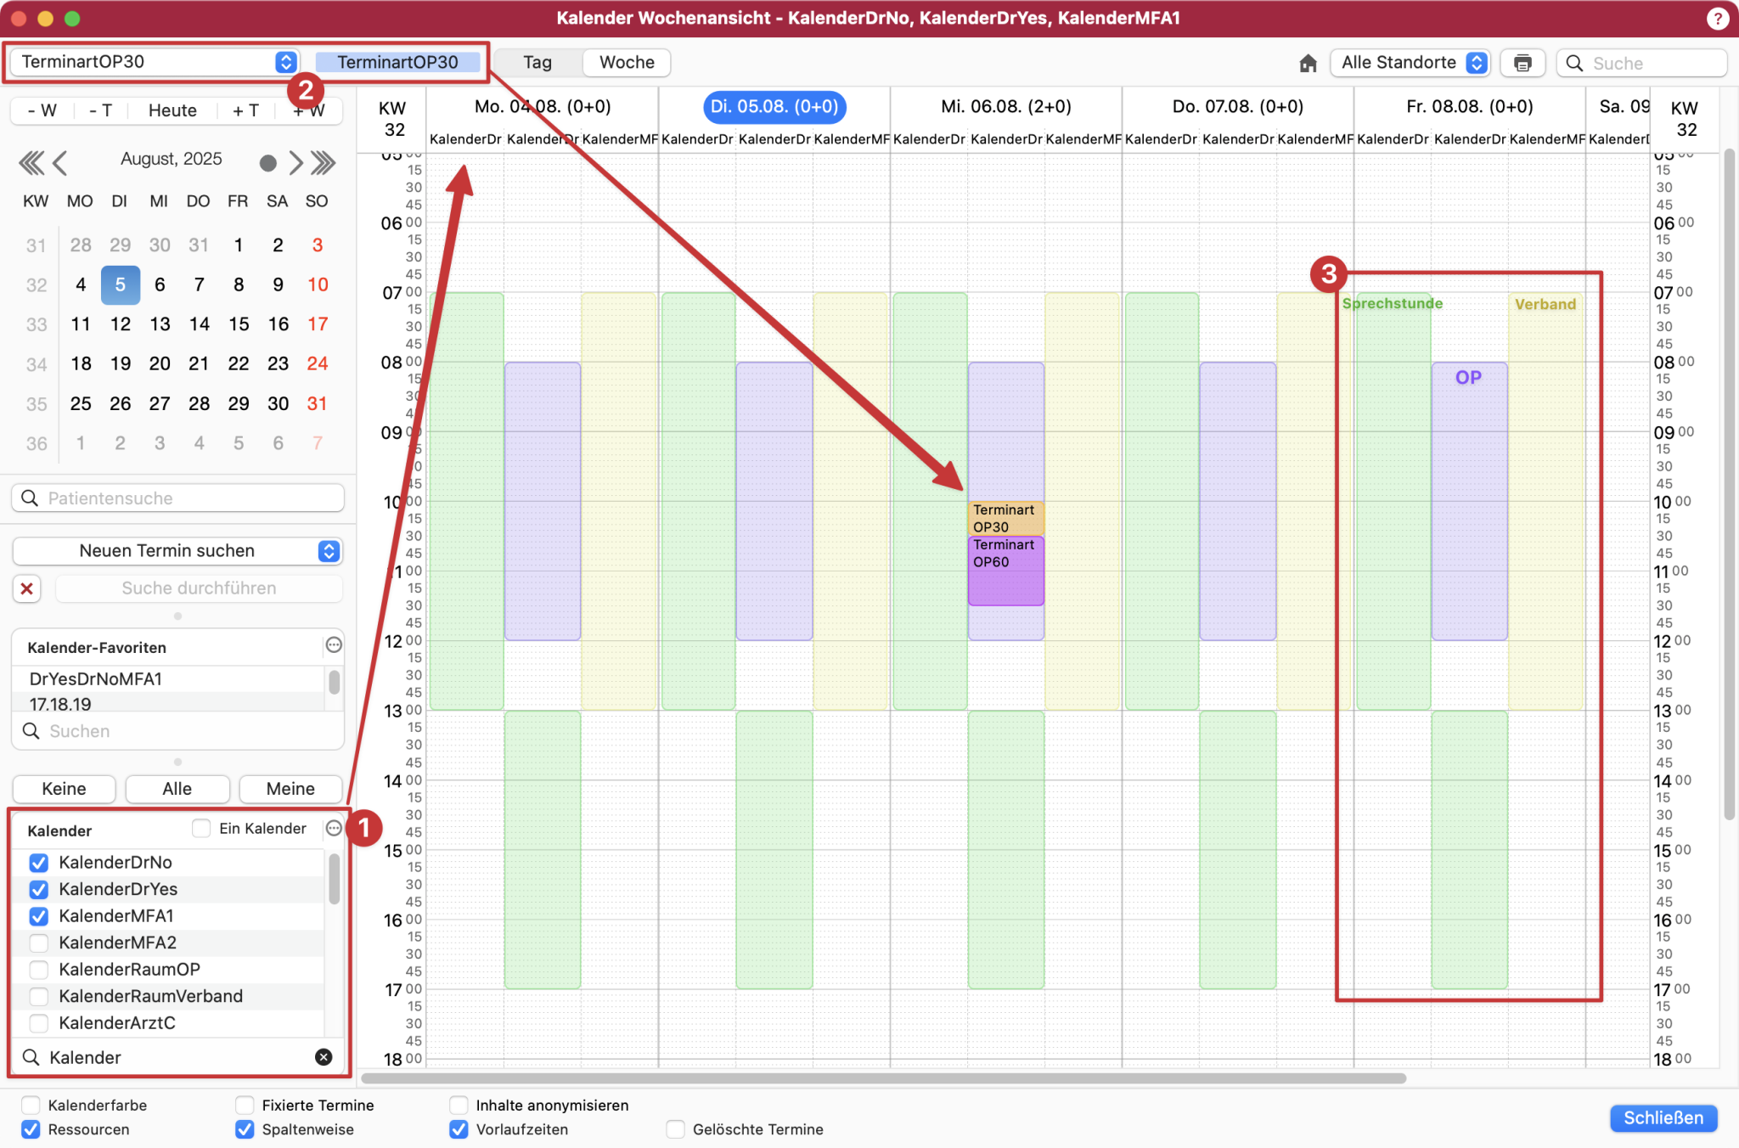Go back one week with - W
Image resolution: width=1739 pixels, height=1148 pixels.
[42, 110]
